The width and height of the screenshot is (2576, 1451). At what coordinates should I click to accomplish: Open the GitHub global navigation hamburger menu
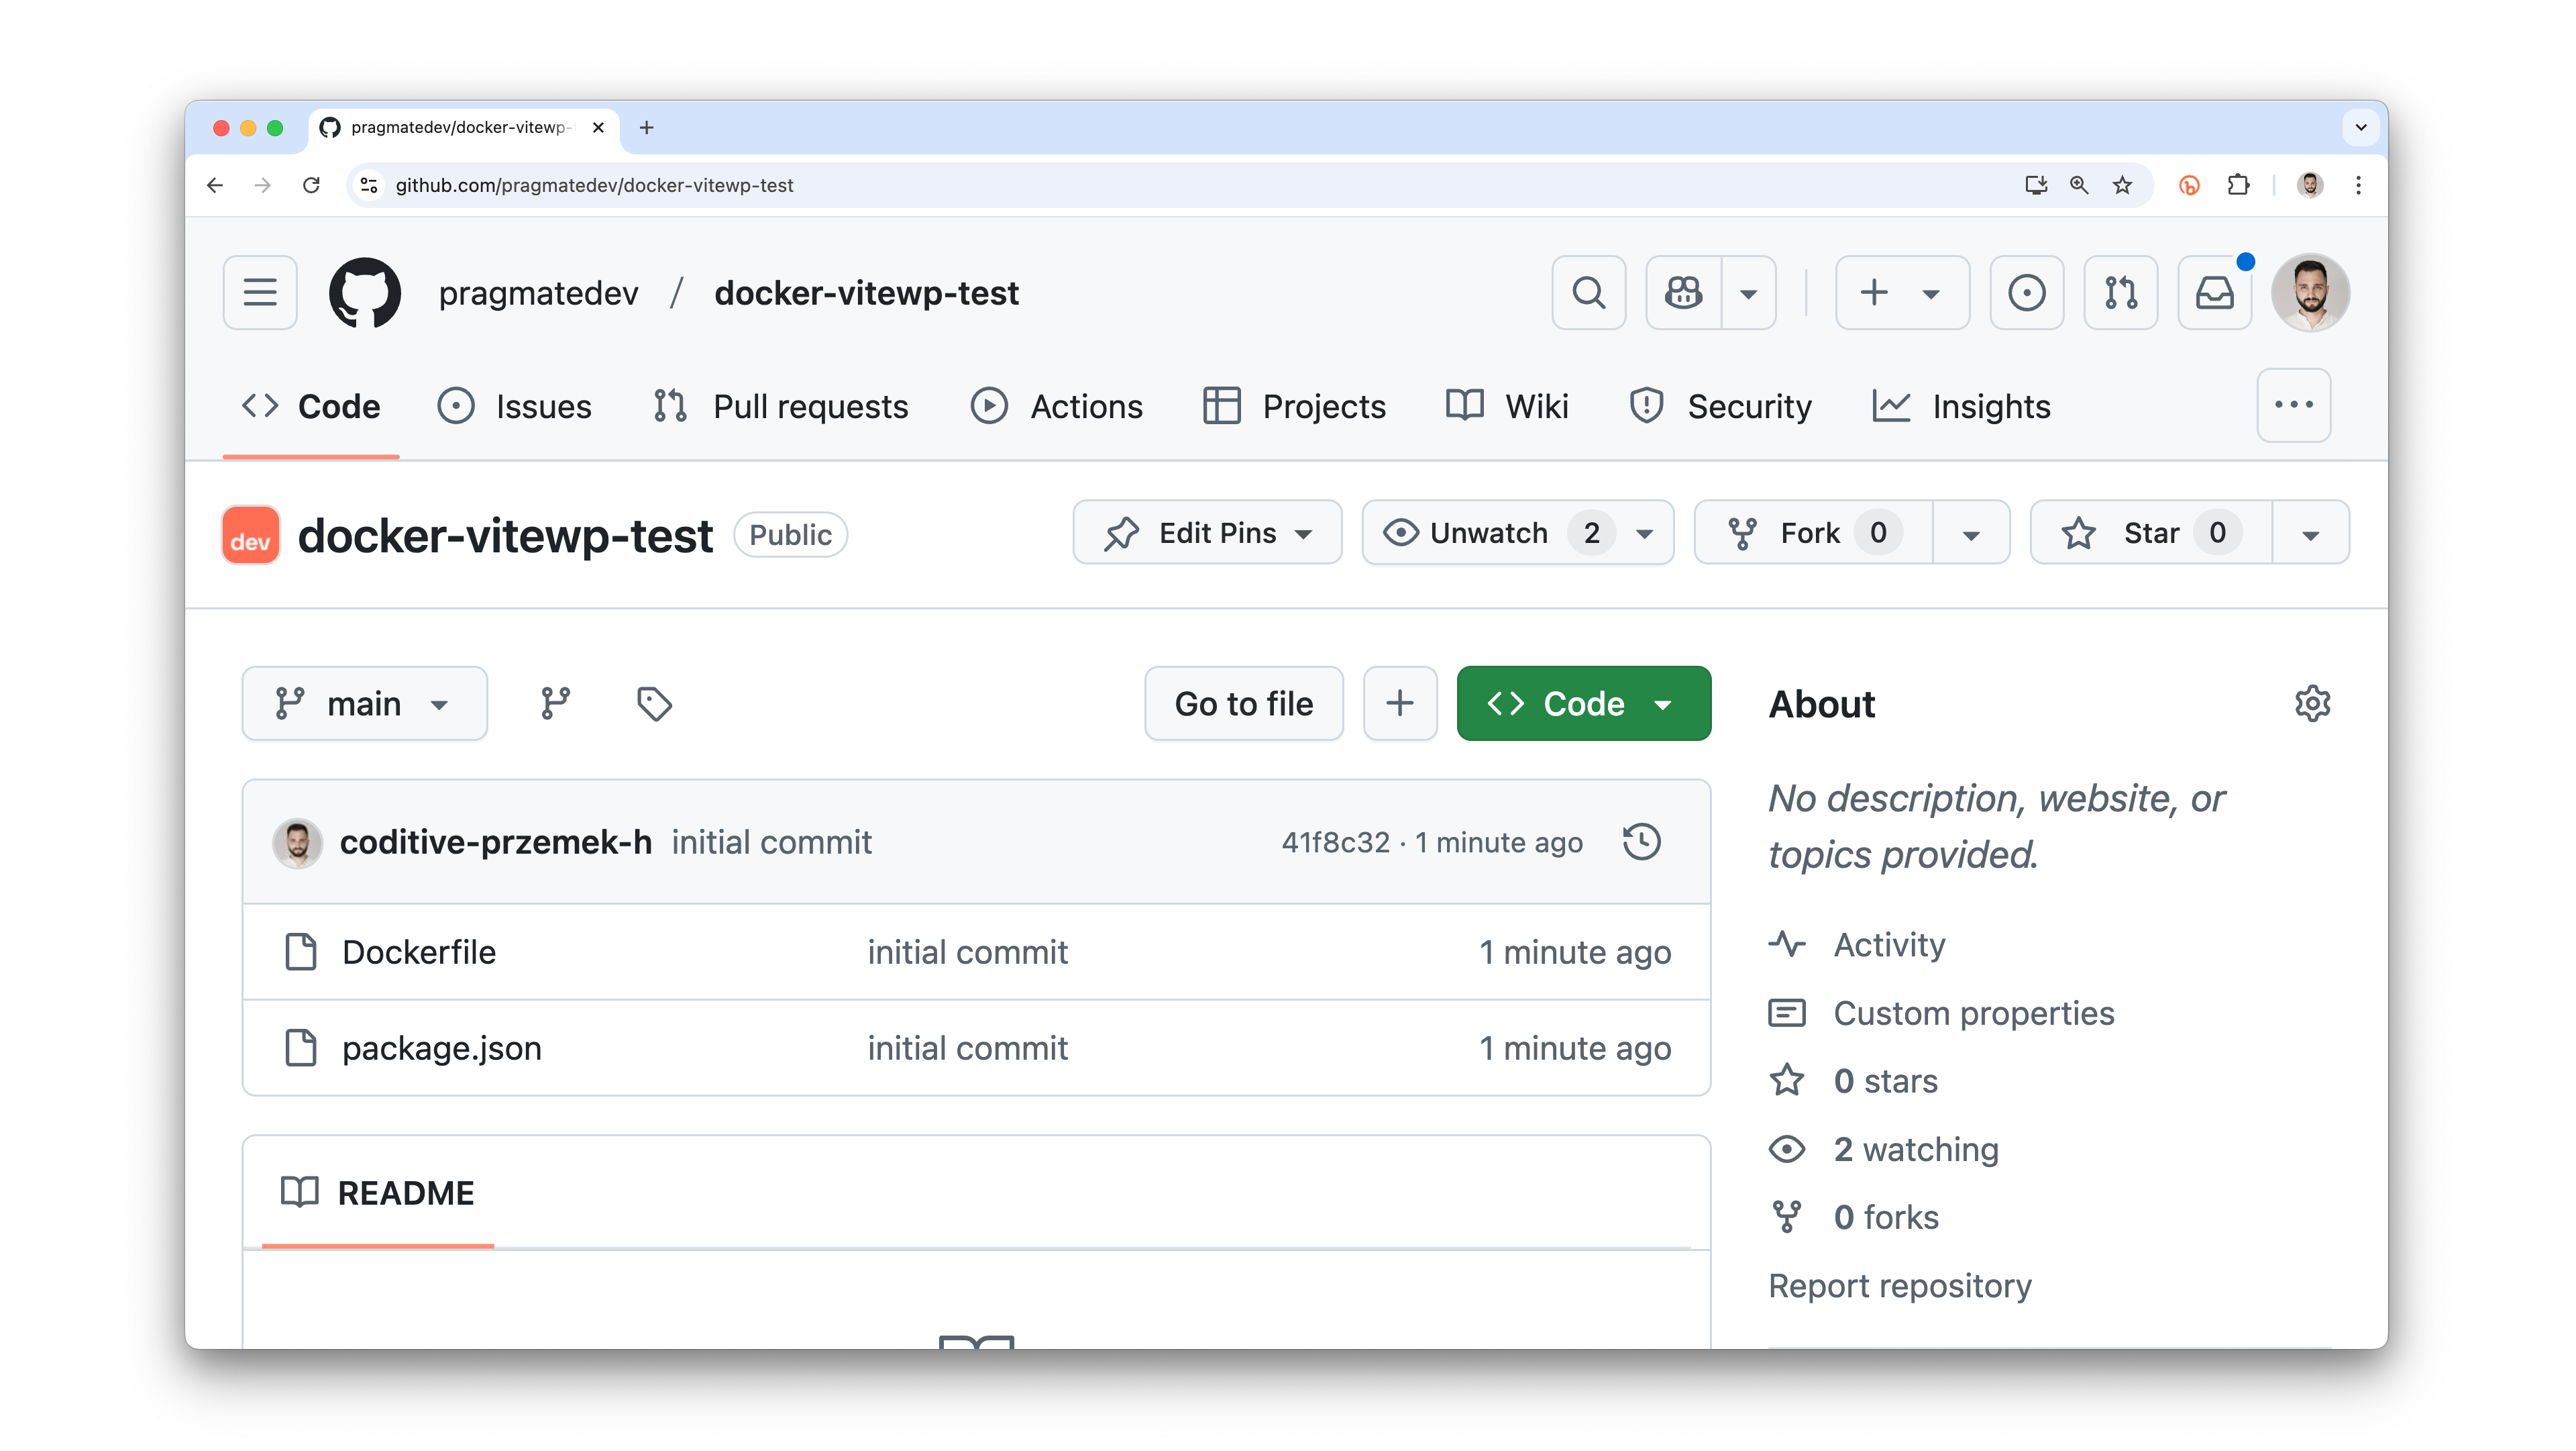pyautogui.click(x=260, y=292)
